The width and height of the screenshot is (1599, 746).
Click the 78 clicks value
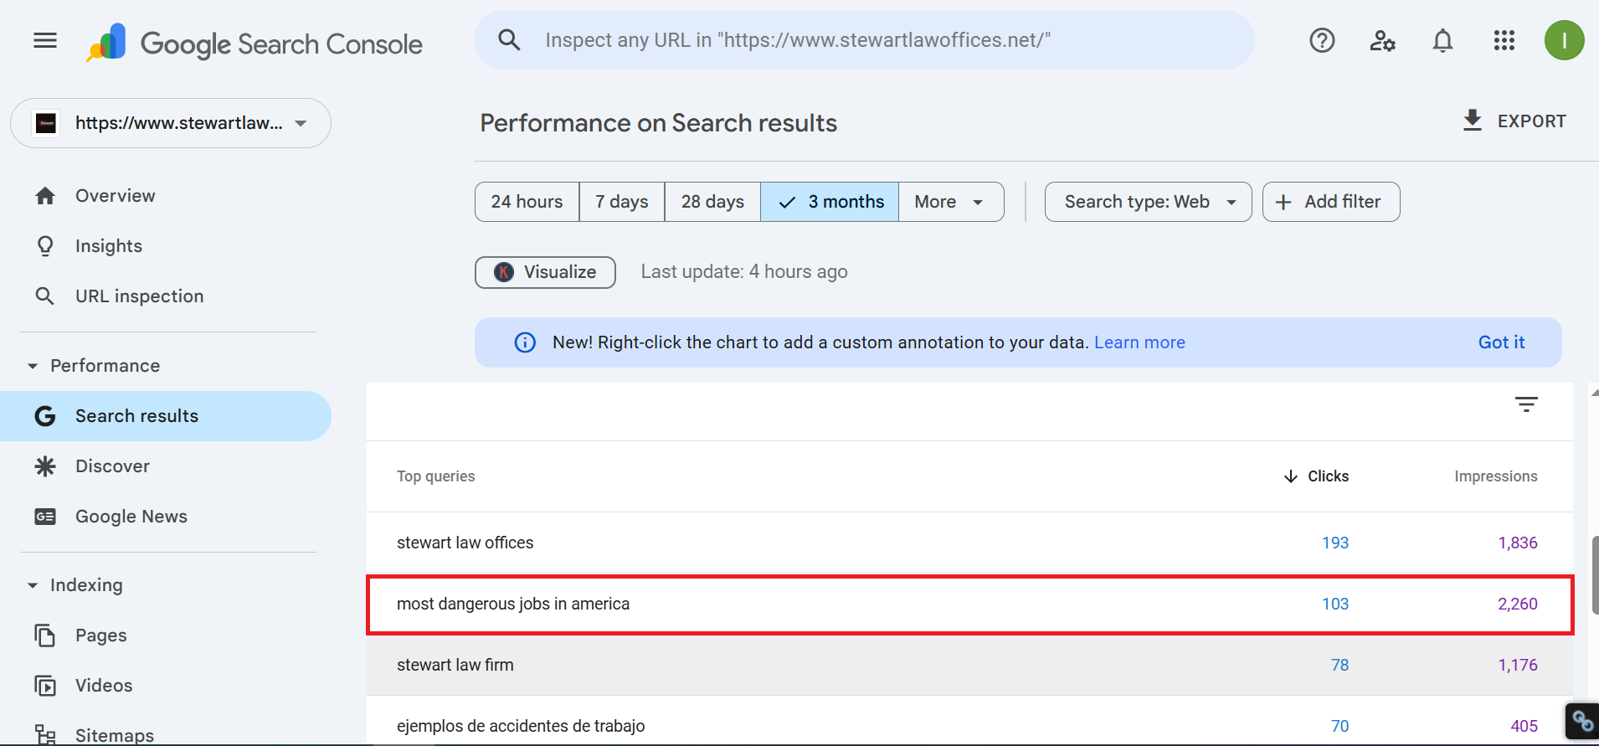pyautogui.click(x=1339, y=665)
